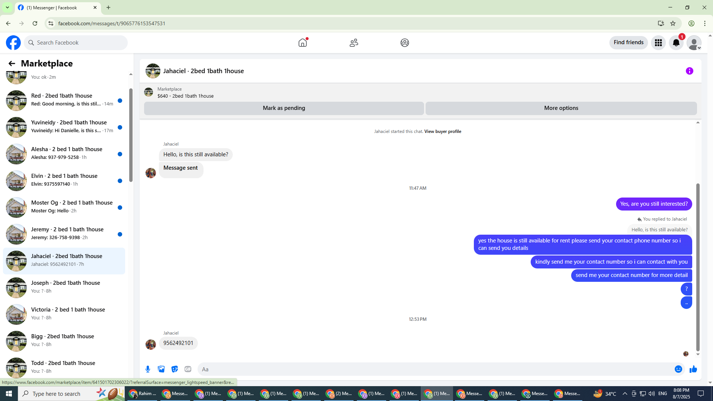Open the Jeremy chat conversation
713x401 pixels.
(x=64, y=234)
